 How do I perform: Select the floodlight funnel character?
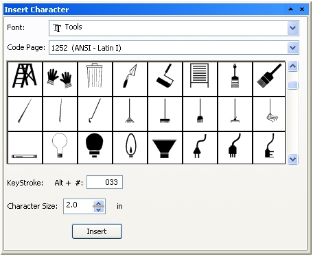[165, 148]
